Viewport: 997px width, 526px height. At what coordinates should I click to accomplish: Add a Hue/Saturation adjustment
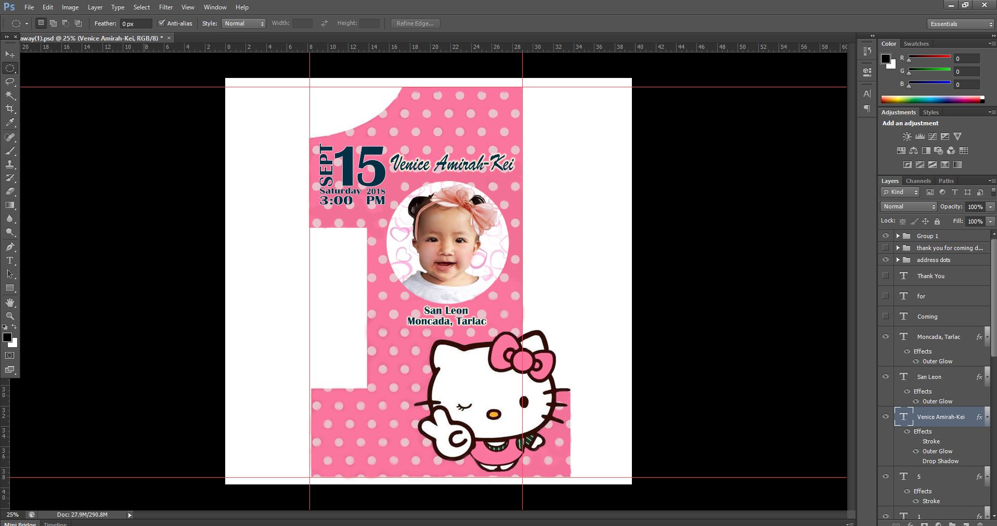coord(901,151)
